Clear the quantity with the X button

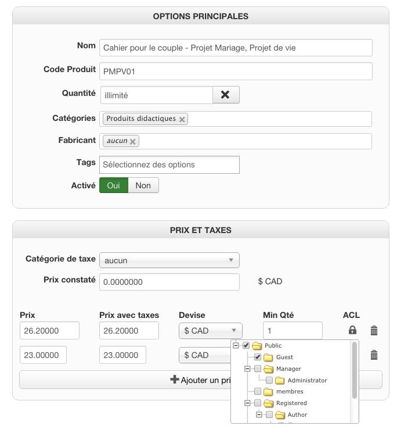coord(226,95)
